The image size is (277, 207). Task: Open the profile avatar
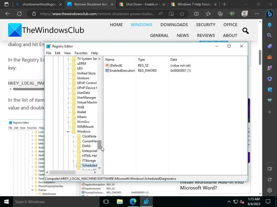[x=245, y=14]
